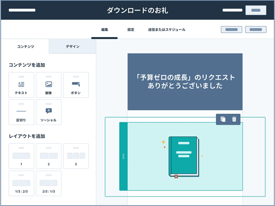
Task: Choose the 1 column layout
Action: point(21,157)
